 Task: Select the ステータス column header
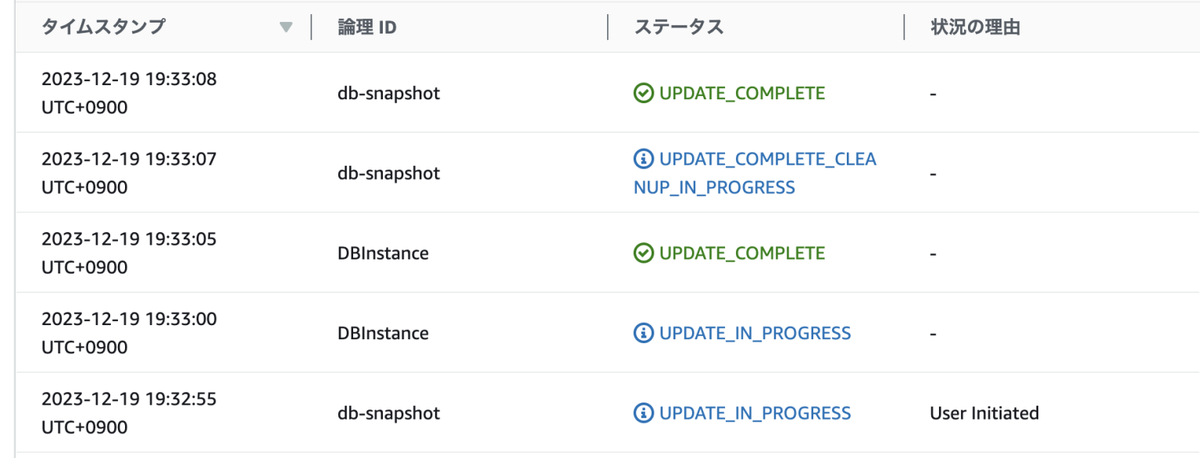click(x=678, y=27)
